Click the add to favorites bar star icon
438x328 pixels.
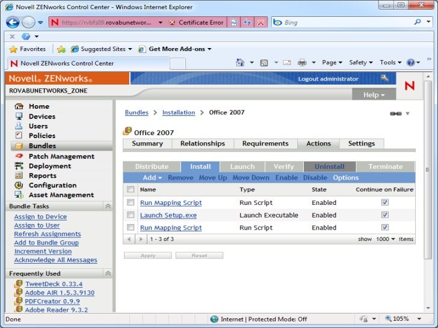pos(61,49)
